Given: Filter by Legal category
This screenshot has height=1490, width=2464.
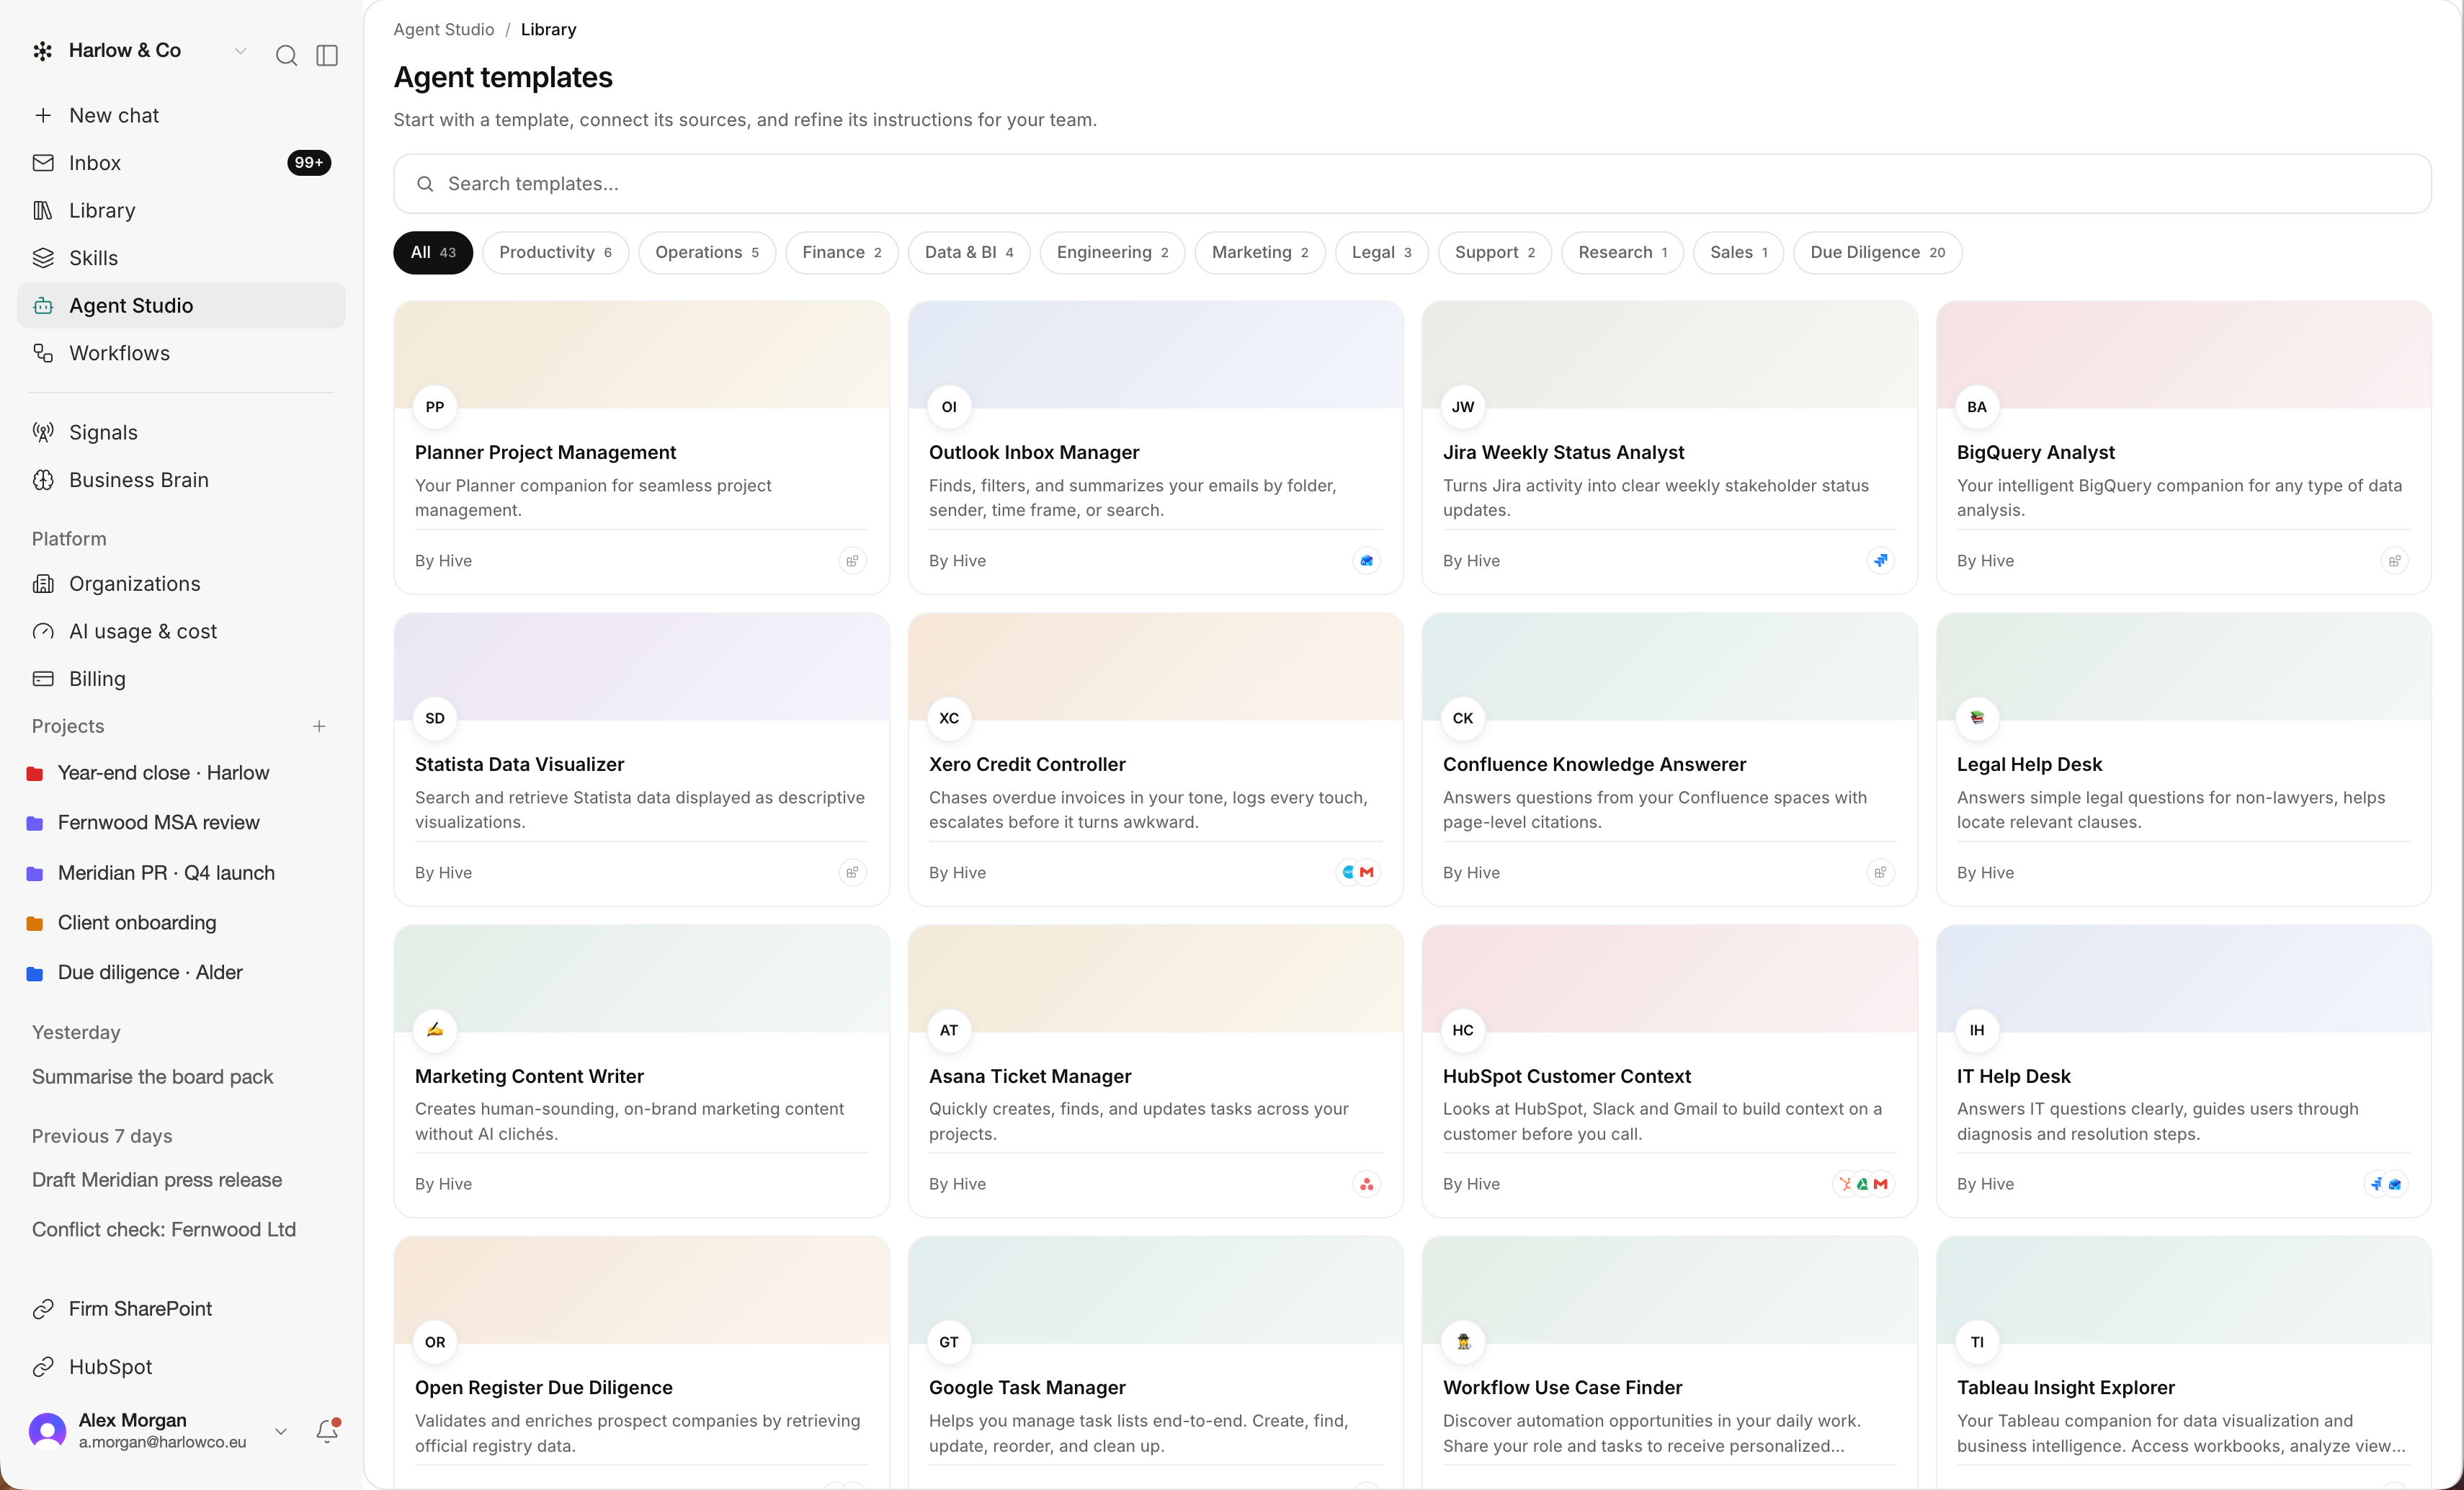Looking at the screenshot, I should (1381, 253).
